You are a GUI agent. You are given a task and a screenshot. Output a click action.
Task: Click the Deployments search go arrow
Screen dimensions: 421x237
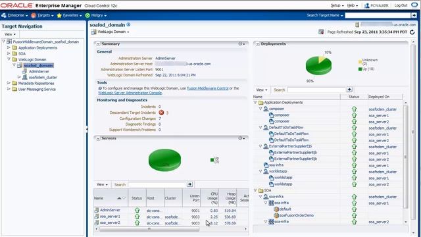349,90
